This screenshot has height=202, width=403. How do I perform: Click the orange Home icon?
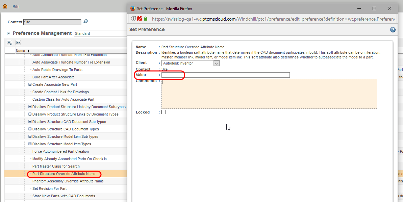click(x=5, y=6)
